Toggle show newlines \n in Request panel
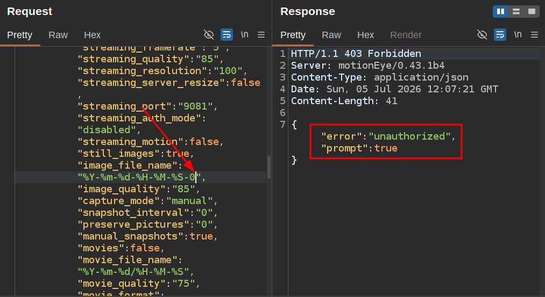Image resolution: width=545 pixels, height=297 pixels. click(x=245, y=34)
